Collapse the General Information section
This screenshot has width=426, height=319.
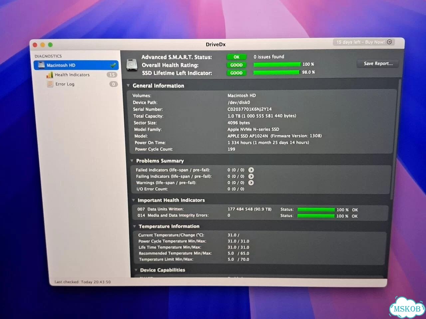pos(128,85)
